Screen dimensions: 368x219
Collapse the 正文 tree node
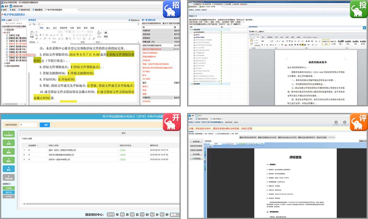pyautogui.click(x=3, y=32)
